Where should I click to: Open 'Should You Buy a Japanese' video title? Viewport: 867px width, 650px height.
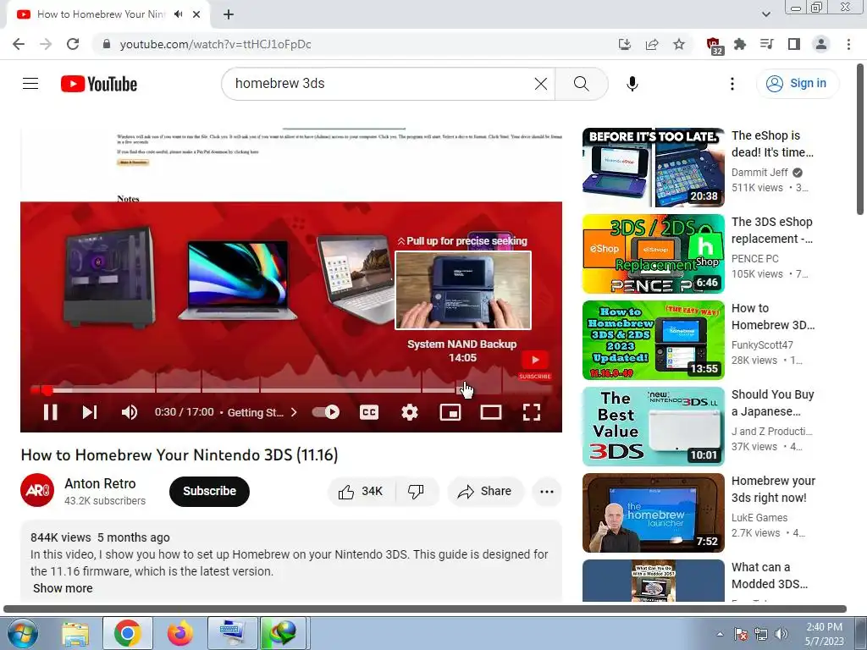(x=772, y=403)
